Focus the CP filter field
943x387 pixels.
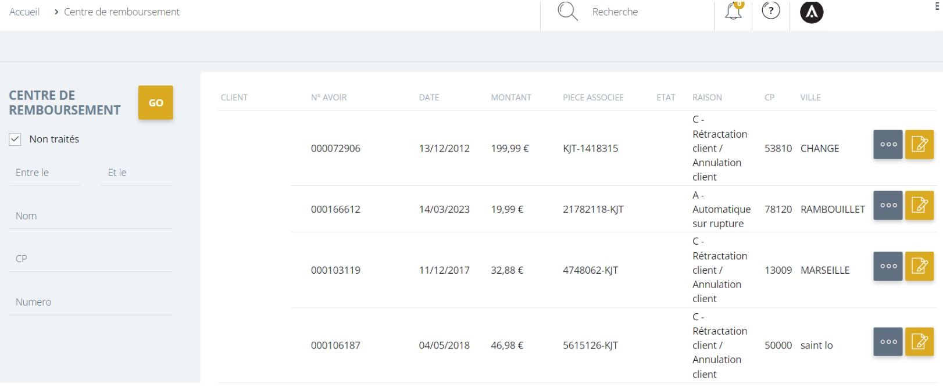pyautogui.click(x=91, y=259)
